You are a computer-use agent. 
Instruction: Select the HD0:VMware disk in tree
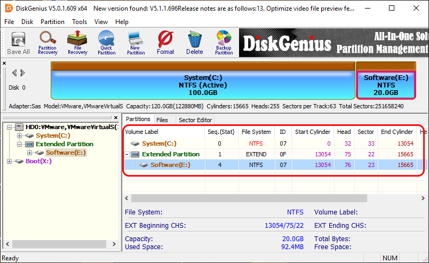click(x=71, y=127)
